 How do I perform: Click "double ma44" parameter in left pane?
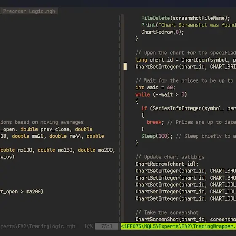pyautogui.click(x=65, y=136)
